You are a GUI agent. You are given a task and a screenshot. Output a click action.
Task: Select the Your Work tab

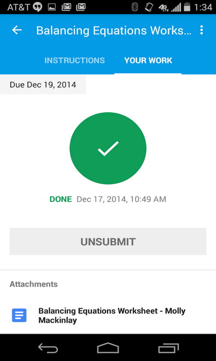(148, 60)
